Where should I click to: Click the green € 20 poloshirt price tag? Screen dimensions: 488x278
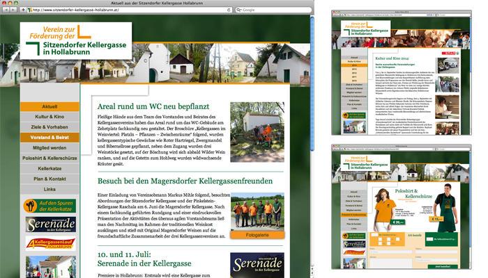point(397,222)
